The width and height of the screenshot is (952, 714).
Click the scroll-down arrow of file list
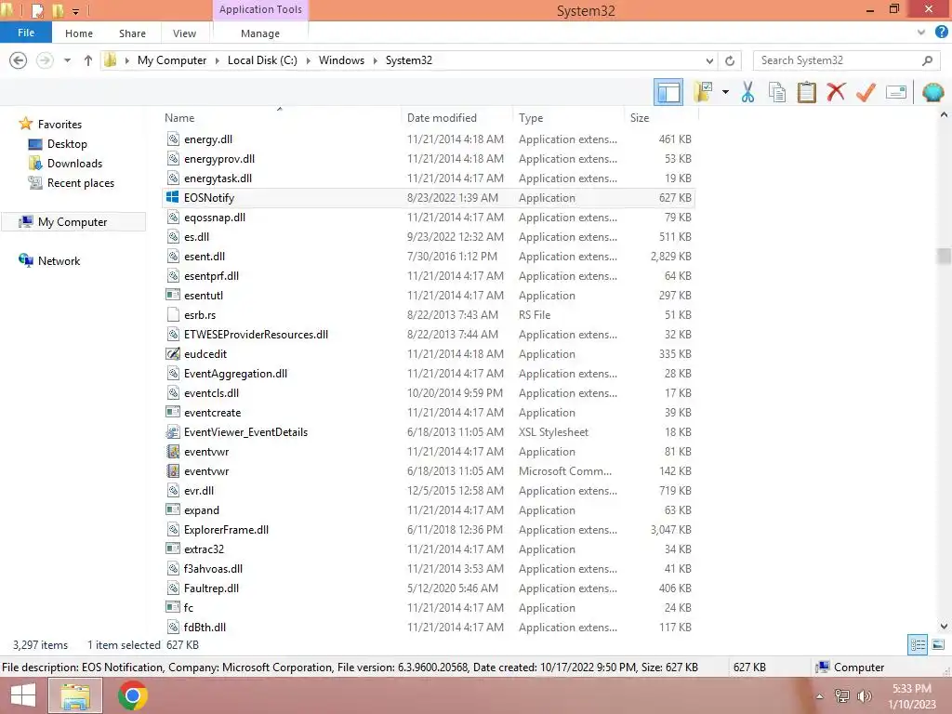[x=944, y=626]
